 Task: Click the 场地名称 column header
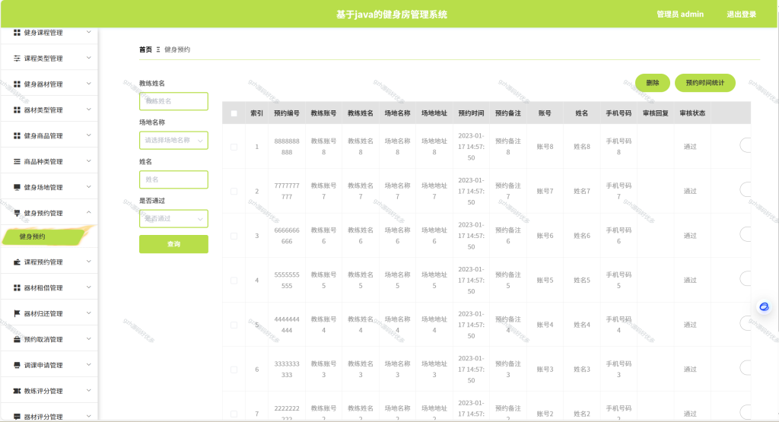coord(397,113)
